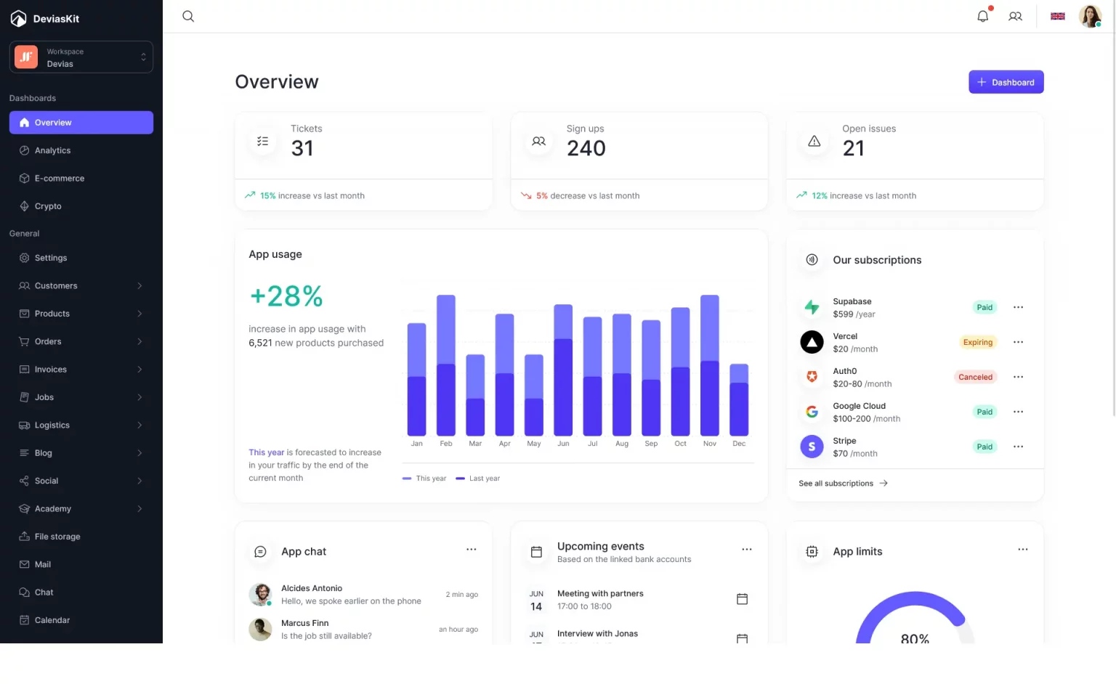Viewport: 1116px width, 684px height.
Task: Open the App chat options menu
Action: [471, 550]
